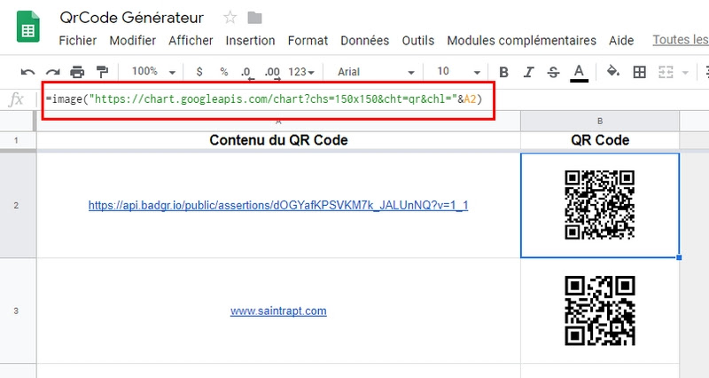The height and width of the screenshot is (378, 709).
Task: Expand the merge cells dropdown arrow
Action: click(x=685, y=73)
